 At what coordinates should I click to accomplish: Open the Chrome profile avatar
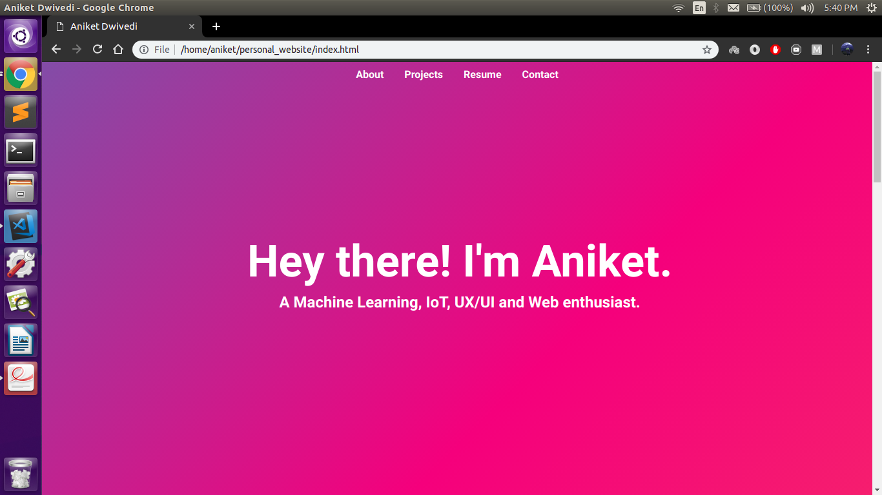[x=847, y=50]
